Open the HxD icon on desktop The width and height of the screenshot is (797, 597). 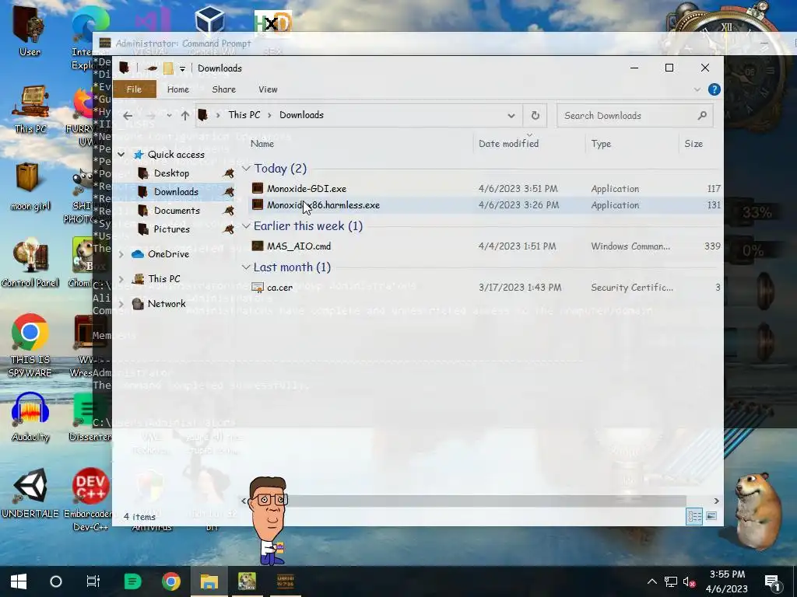pos(273,23)
